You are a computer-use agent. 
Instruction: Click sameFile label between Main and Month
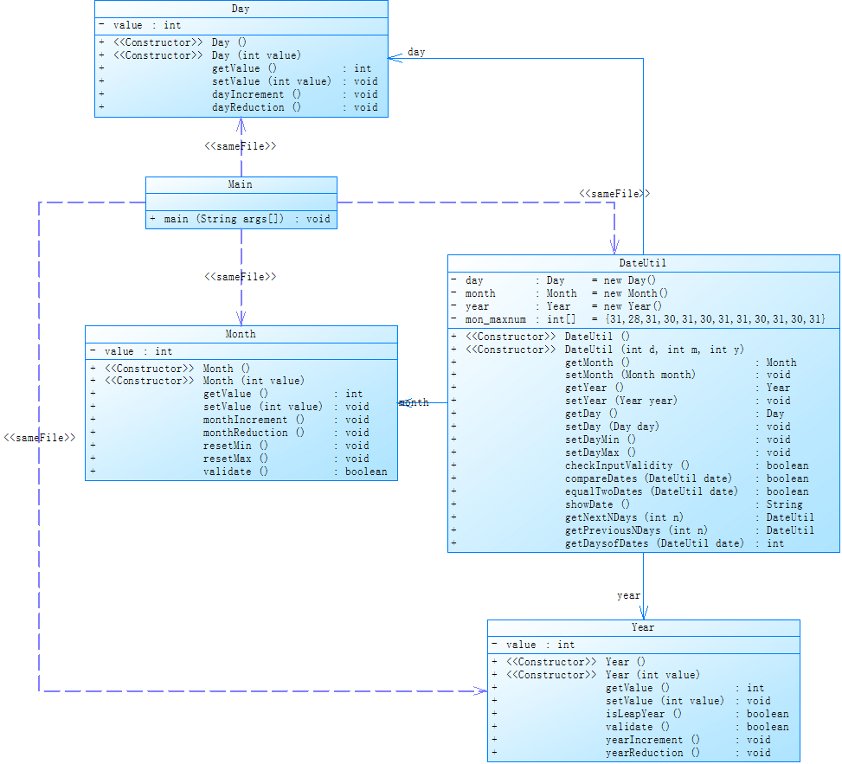tap(240, 277)
